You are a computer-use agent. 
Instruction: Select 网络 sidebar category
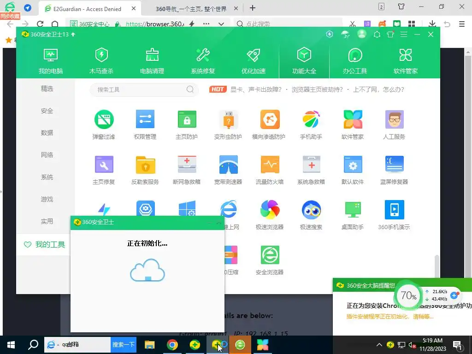(x=47, y=155)
